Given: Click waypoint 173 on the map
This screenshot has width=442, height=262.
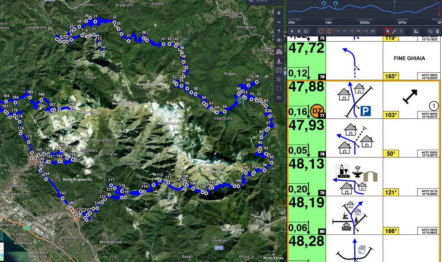Looking at the screenshot, I should [x=29, y=142].
